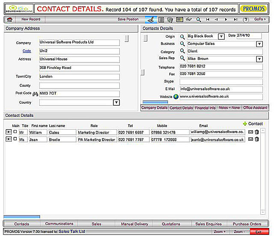Click the Date field 27/4/10

249,36
